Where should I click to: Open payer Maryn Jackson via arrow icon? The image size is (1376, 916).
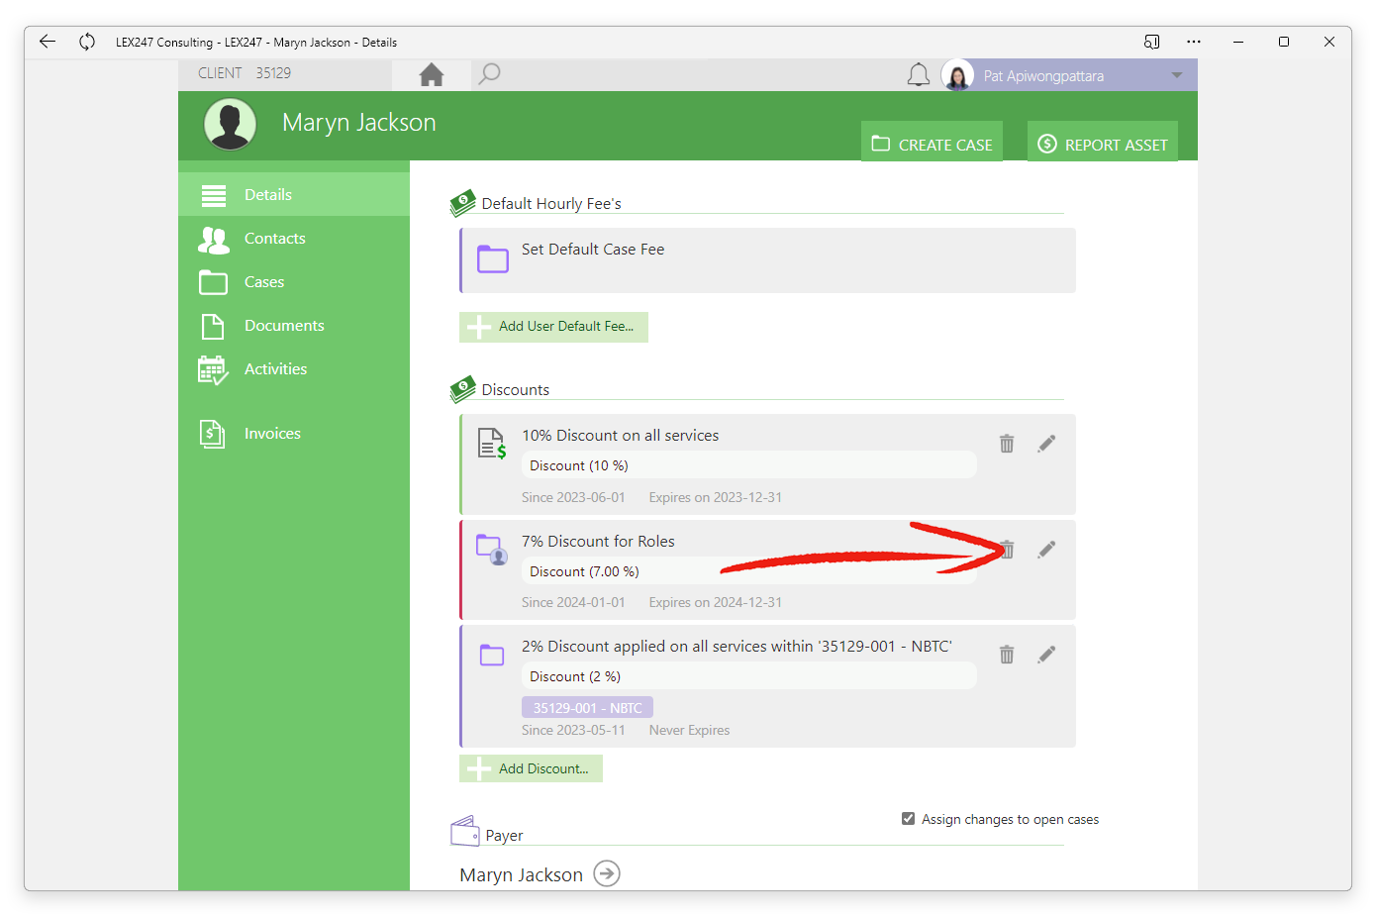pos(607,873)
